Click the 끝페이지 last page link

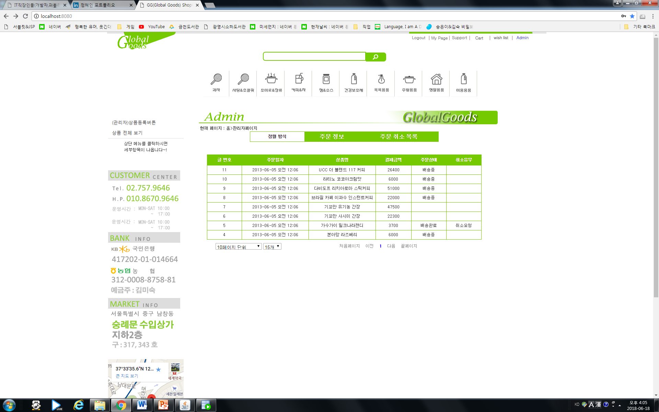point(409,246)
